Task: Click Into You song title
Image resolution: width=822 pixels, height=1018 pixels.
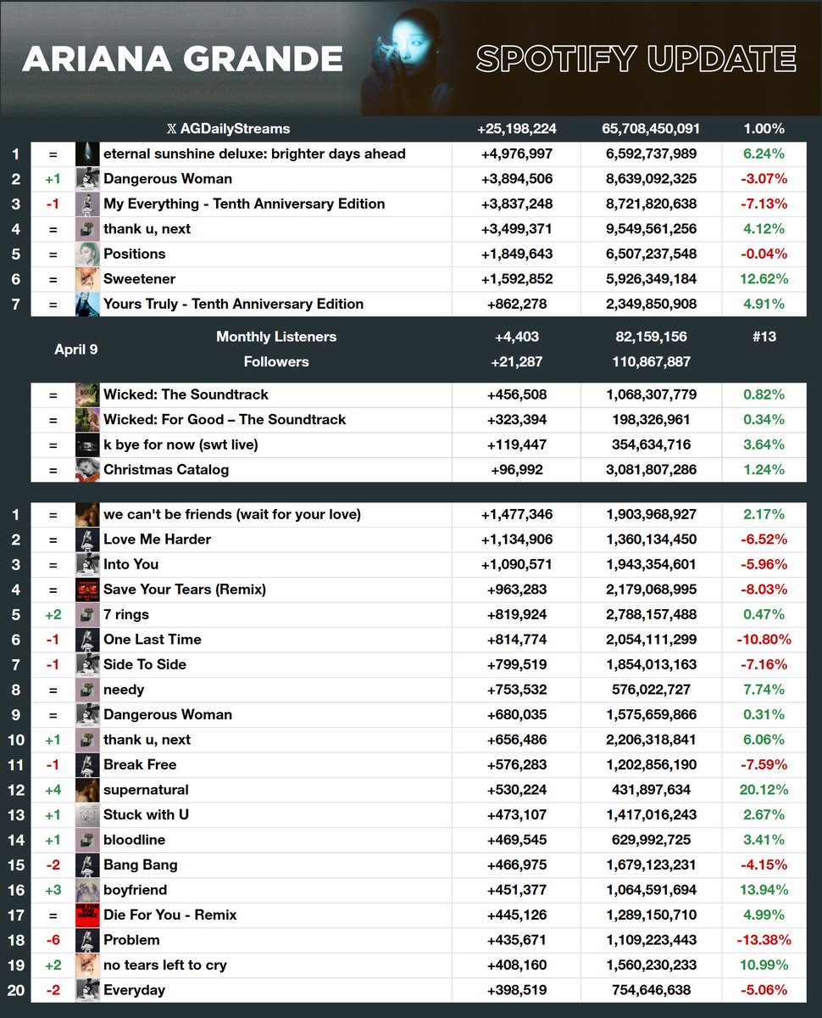Action: (131, 564)
